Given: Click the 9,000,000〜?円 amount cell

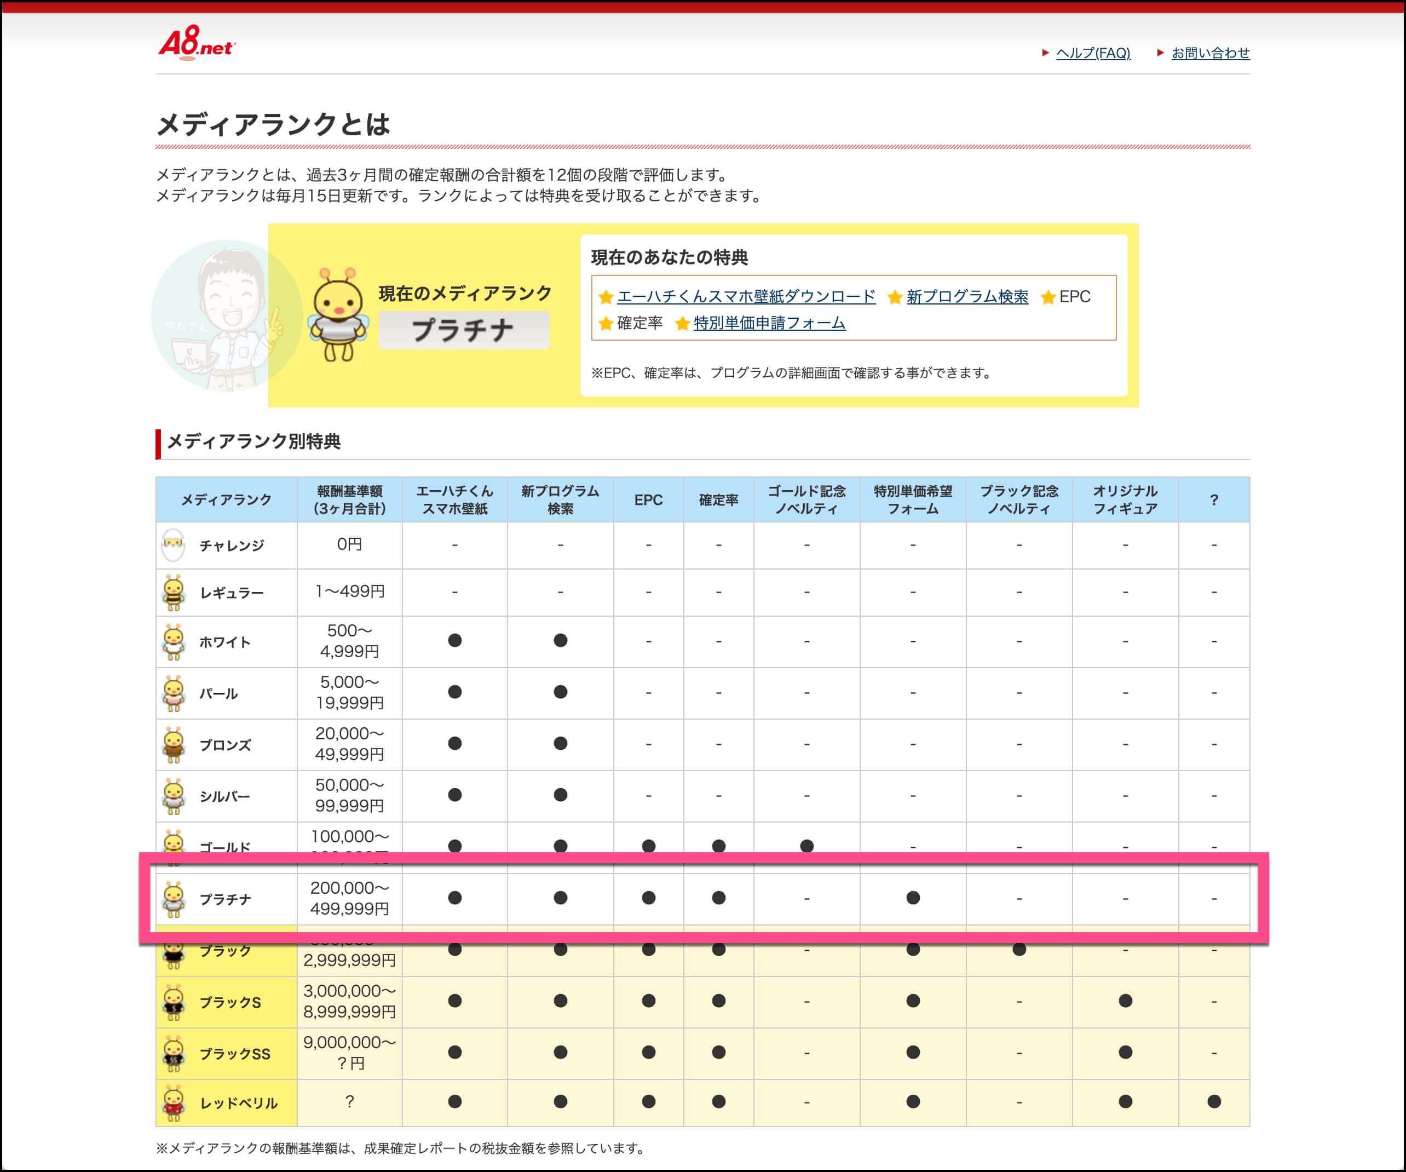Looking at the screenshot, I should pyautogui.click(x=349, y=1053).
